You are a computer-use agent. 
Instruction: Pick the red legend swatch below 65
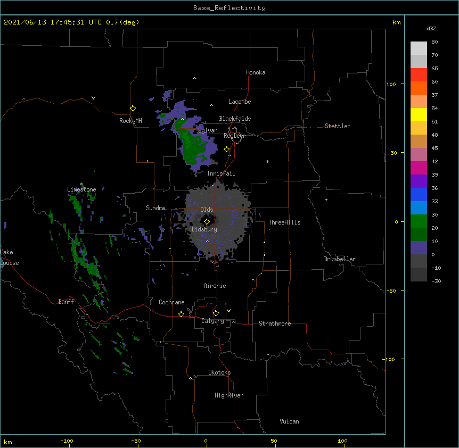coord(419,75)
